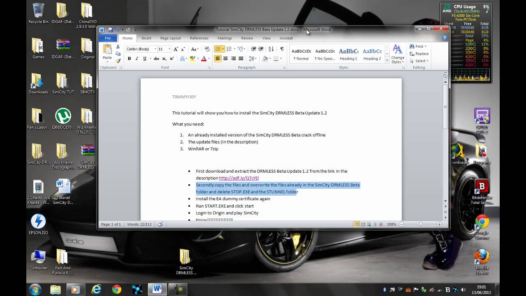This screenshot has width=526, height=296.
Task: Click the Grow Font icon
Action: click(x=176, y=49)
